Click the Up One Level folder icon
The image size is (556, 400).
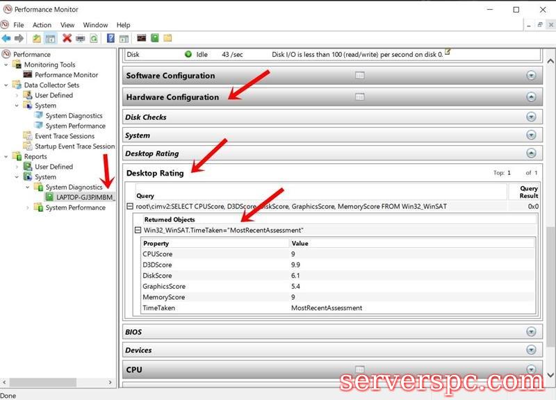[37, 38]
